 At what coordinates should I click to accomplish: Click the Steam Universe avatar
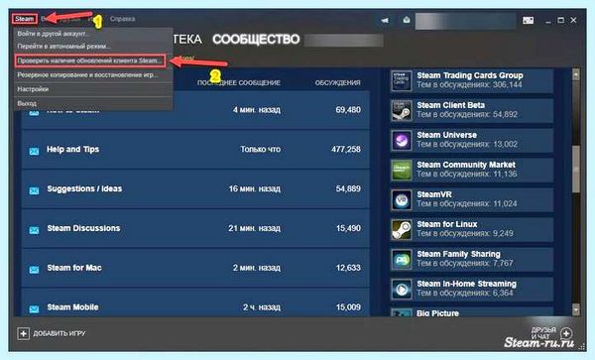pos(402,140)
